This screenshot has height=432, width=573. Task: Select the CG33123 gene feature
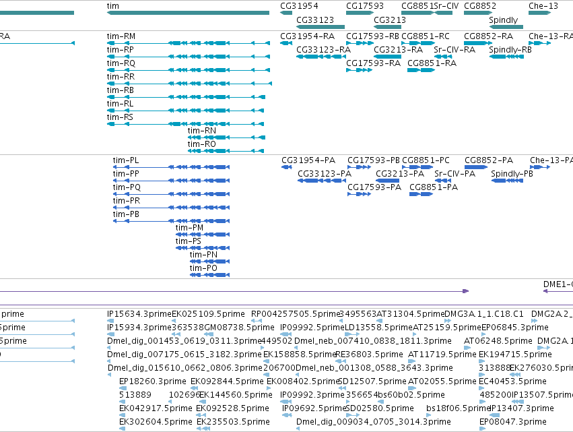click(x=321, y=27)
